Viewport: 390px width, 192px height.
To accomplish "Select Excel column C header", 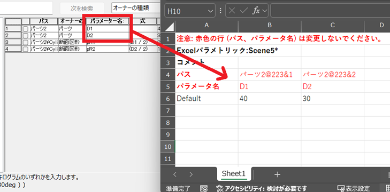I will [x=332, y=25].
